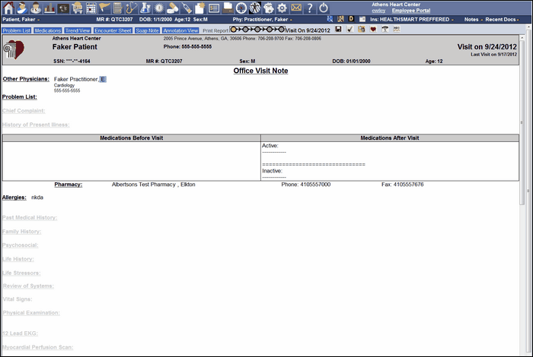Switch to the Problem List tab

(x=16, y=30)
